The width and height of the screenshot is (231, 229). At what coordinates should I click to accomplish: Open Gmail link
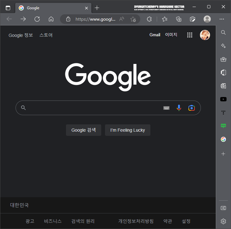155,35
